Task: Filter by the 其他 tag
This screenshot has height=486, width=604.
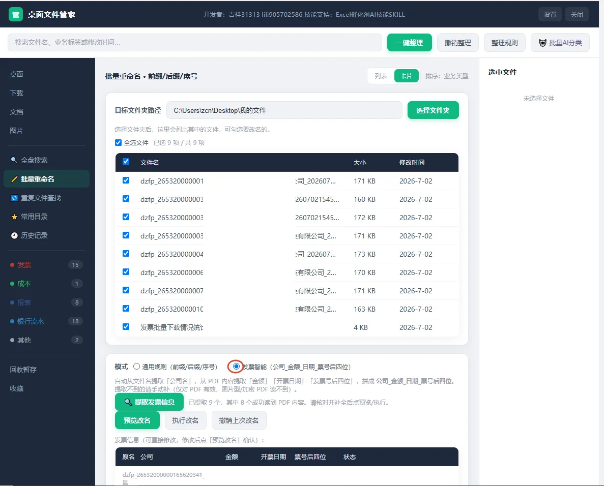Action: click(46, 340)
